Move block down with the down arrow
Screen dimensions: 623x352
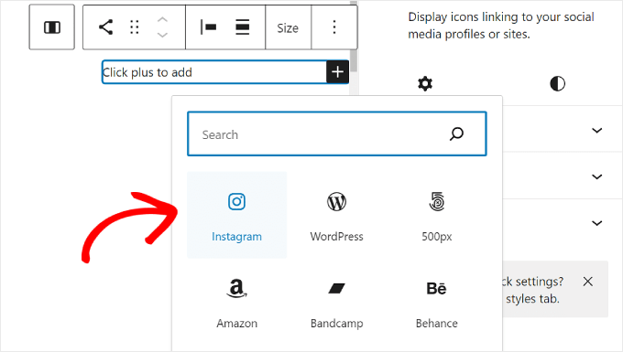[162, 35]
